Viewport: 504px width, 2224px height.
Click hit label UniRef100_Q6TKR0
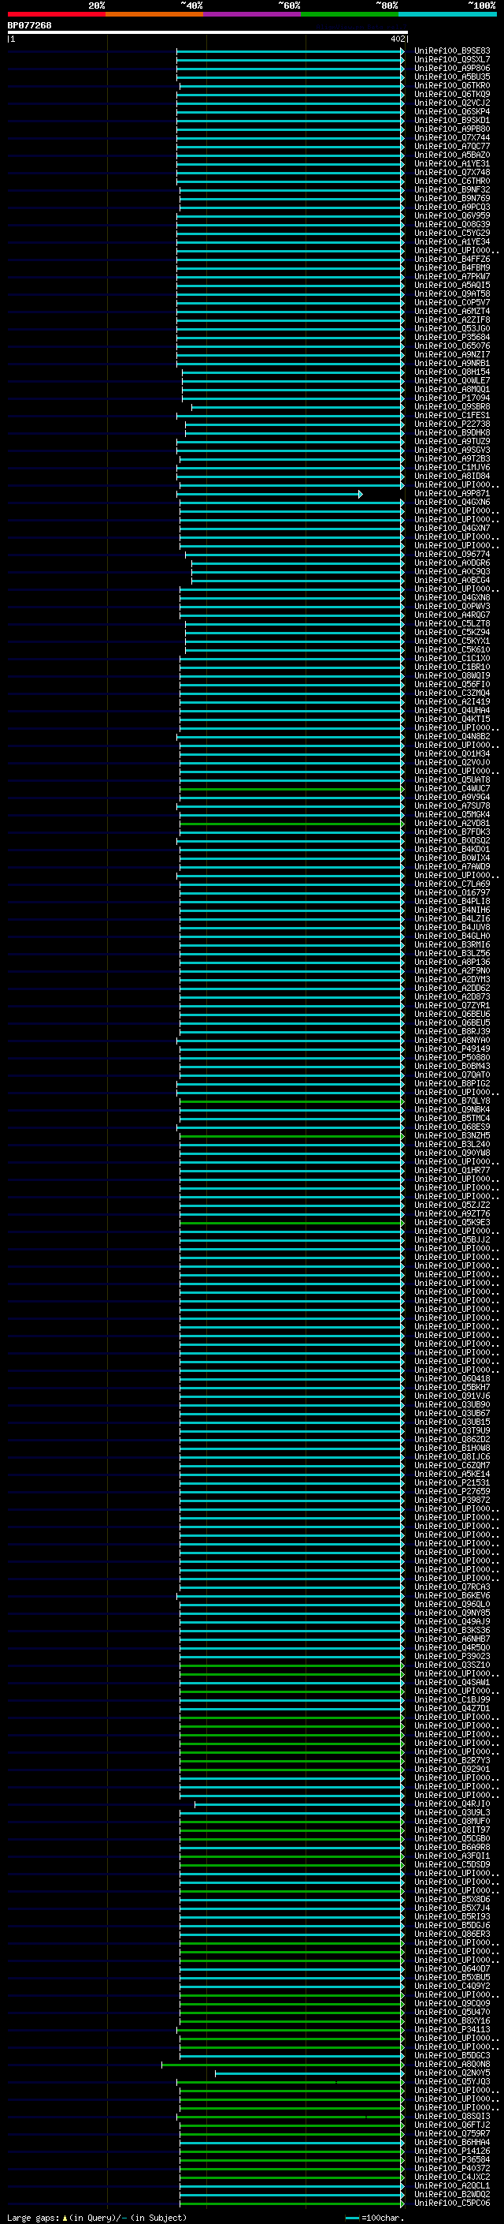click(x=452, y=85)
